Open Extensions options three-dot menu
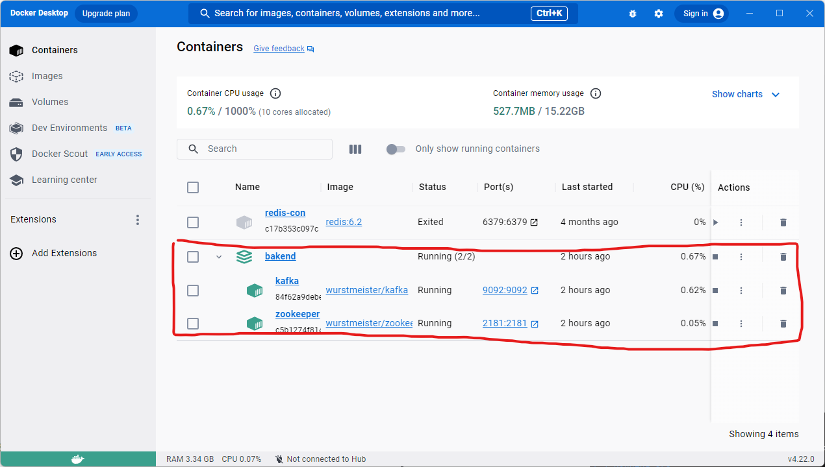This screenshot has width=825, height=467. pyautogui.click(x=138, y=220)
